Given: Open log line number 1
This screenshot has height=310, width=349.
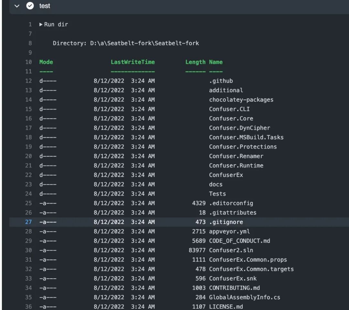Looking at the screenshot, I should (30, 25).
